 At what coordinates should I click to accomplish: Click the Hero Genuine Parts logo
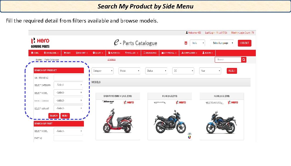coord(40,43)
